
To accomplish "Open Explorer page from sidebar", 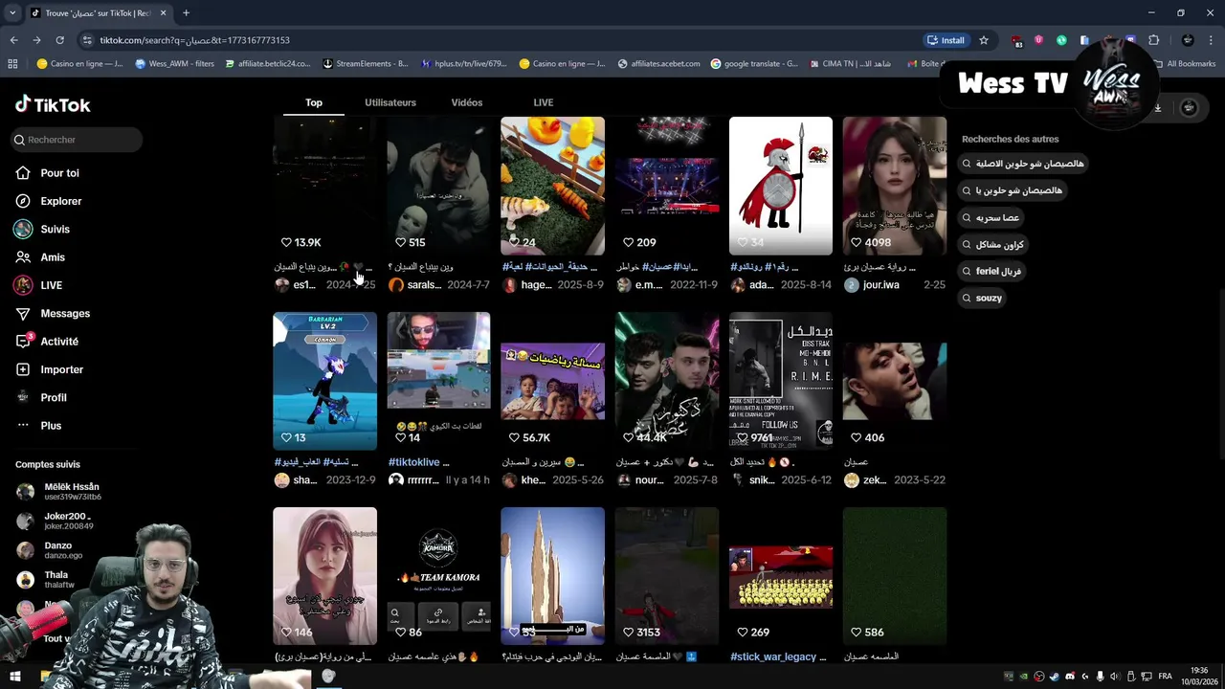I will (x=60, y=201).
